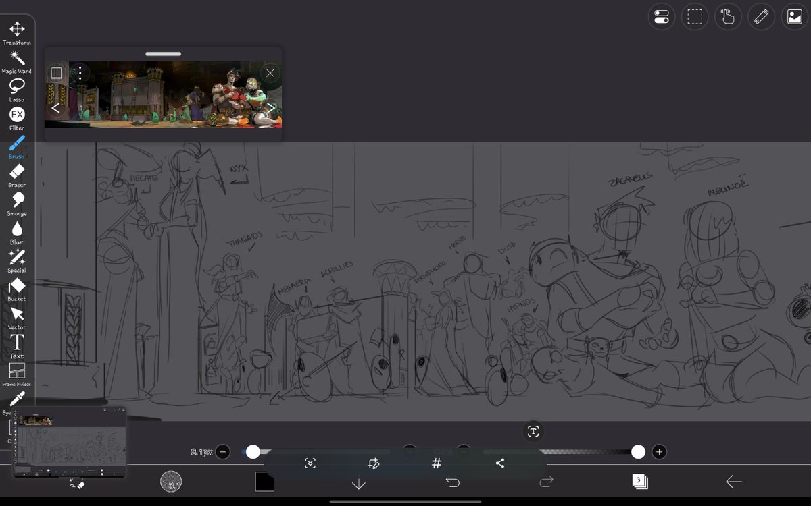The width and height of the screenshot is (811, 506).
Task: Select the Vector tool
Action: click(x=17, y=318)
